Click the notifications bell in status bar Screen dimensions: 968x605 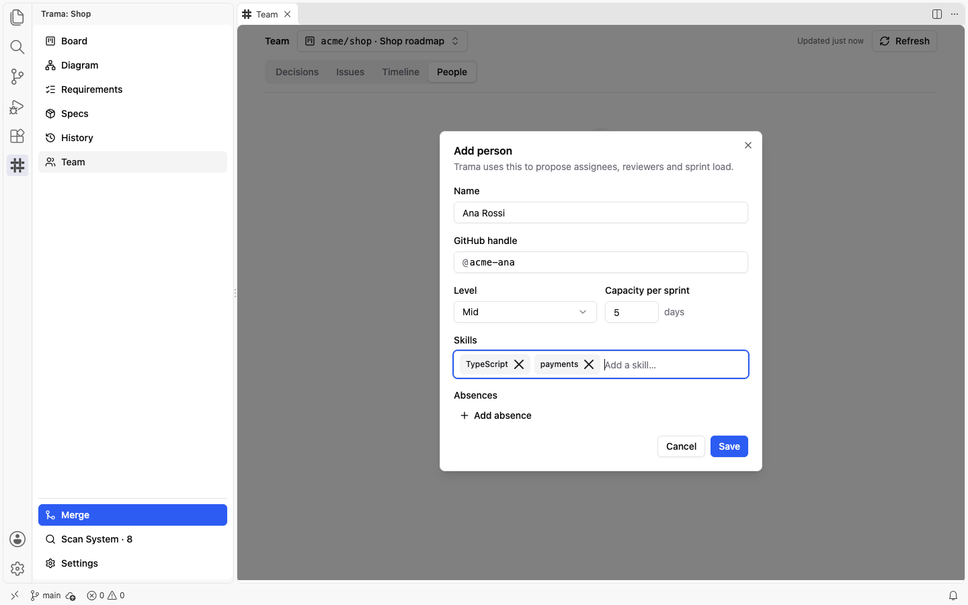[x=953, y=596]
